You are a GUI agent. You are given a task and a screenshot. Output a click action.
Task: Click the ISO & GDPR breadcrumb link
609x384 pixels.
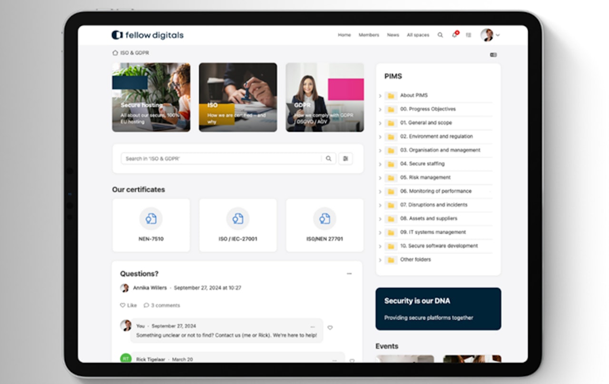(135, 53)
